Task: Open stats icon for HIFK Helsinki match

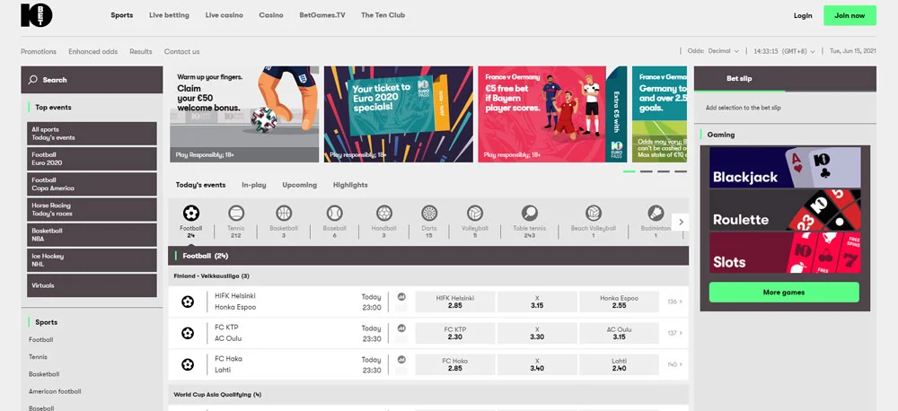Action: [401, 297]
